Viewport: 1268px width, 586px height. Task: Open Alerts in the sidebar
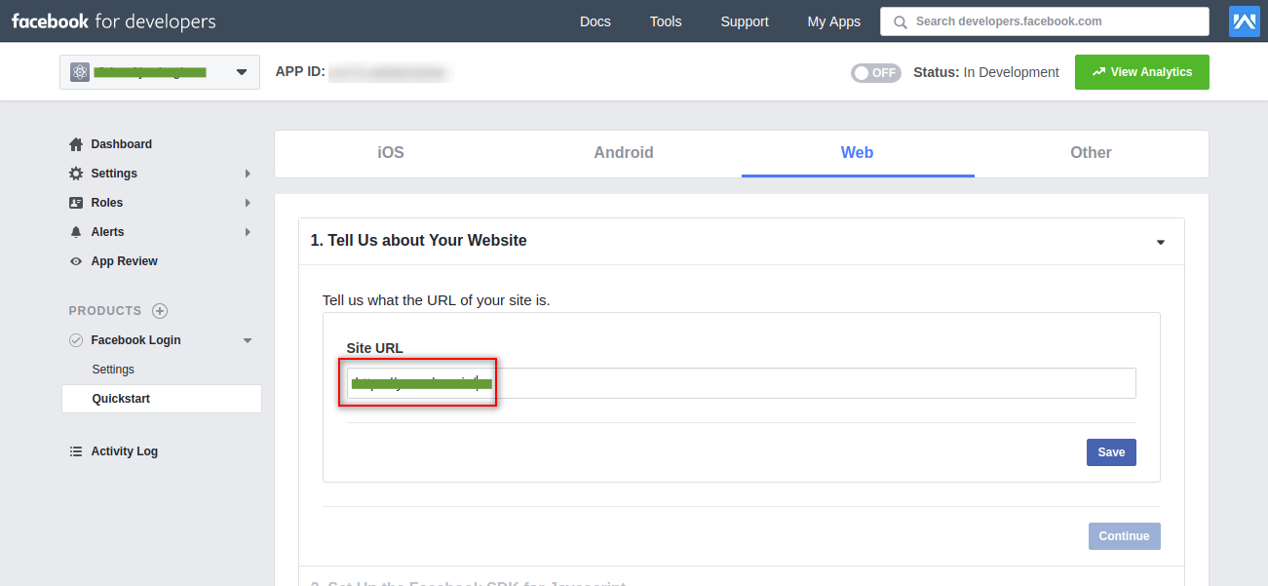pos(108,232)
